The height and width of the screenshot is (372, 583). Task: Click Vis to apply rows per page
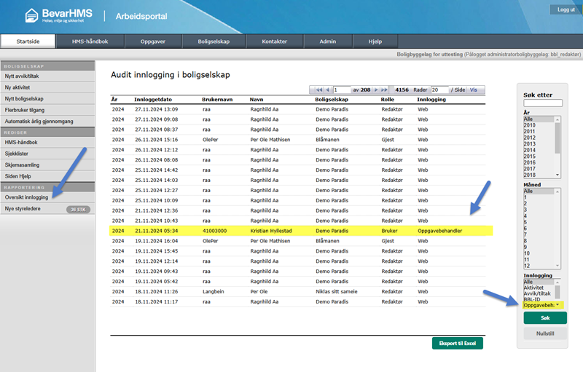click(474, 90)
